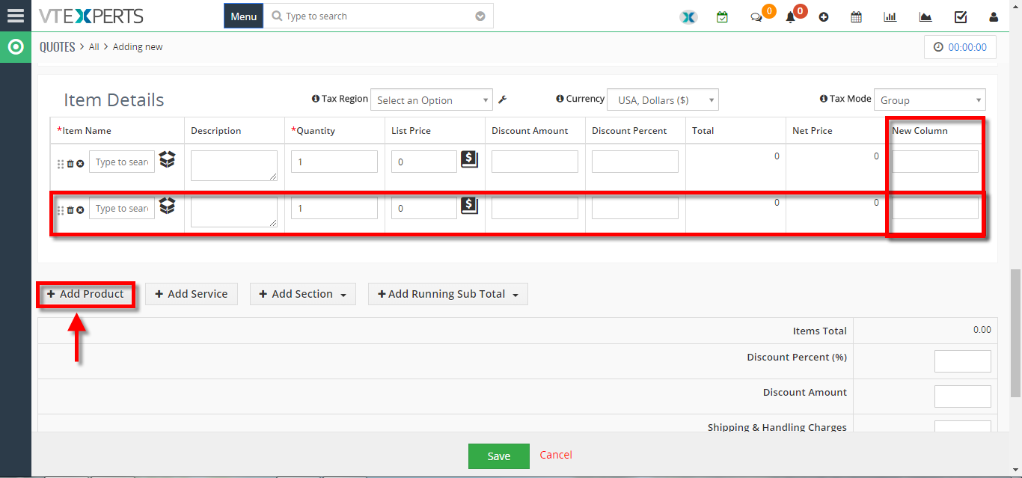
Task: Click second row Description textarea
Action: pyautogui.click(x=234, y=212)
